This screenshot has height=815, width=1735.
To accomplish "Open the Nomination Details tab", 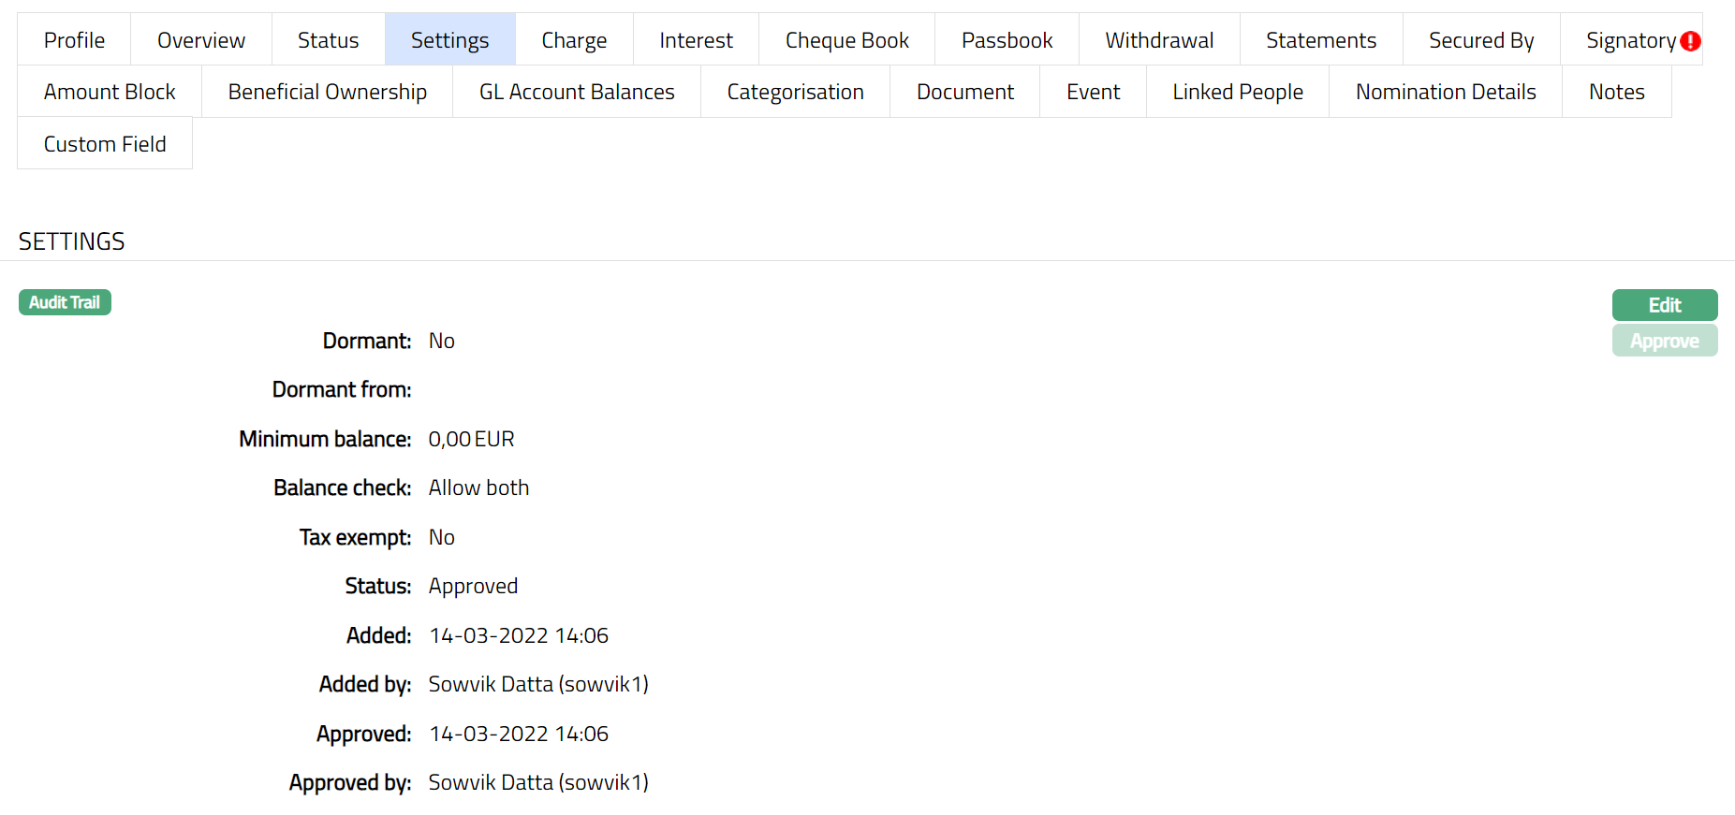I will [x=1445, y=92].
